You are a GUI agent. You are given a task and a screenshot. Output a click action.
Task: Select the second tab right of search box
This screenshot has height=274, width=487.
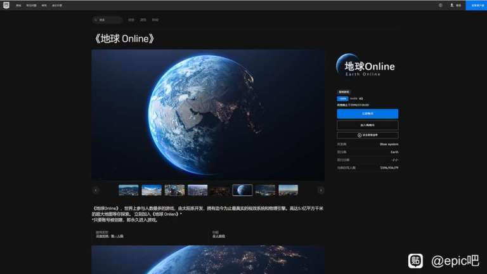[143, 20]
